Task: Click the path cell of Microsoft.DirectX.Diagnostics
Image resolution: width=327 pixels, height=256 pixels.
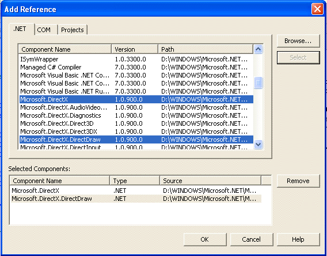Action: tap(204, 115)
